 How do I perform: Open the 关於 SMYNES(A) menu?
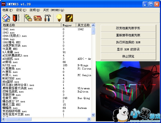(x=54, y=10)
